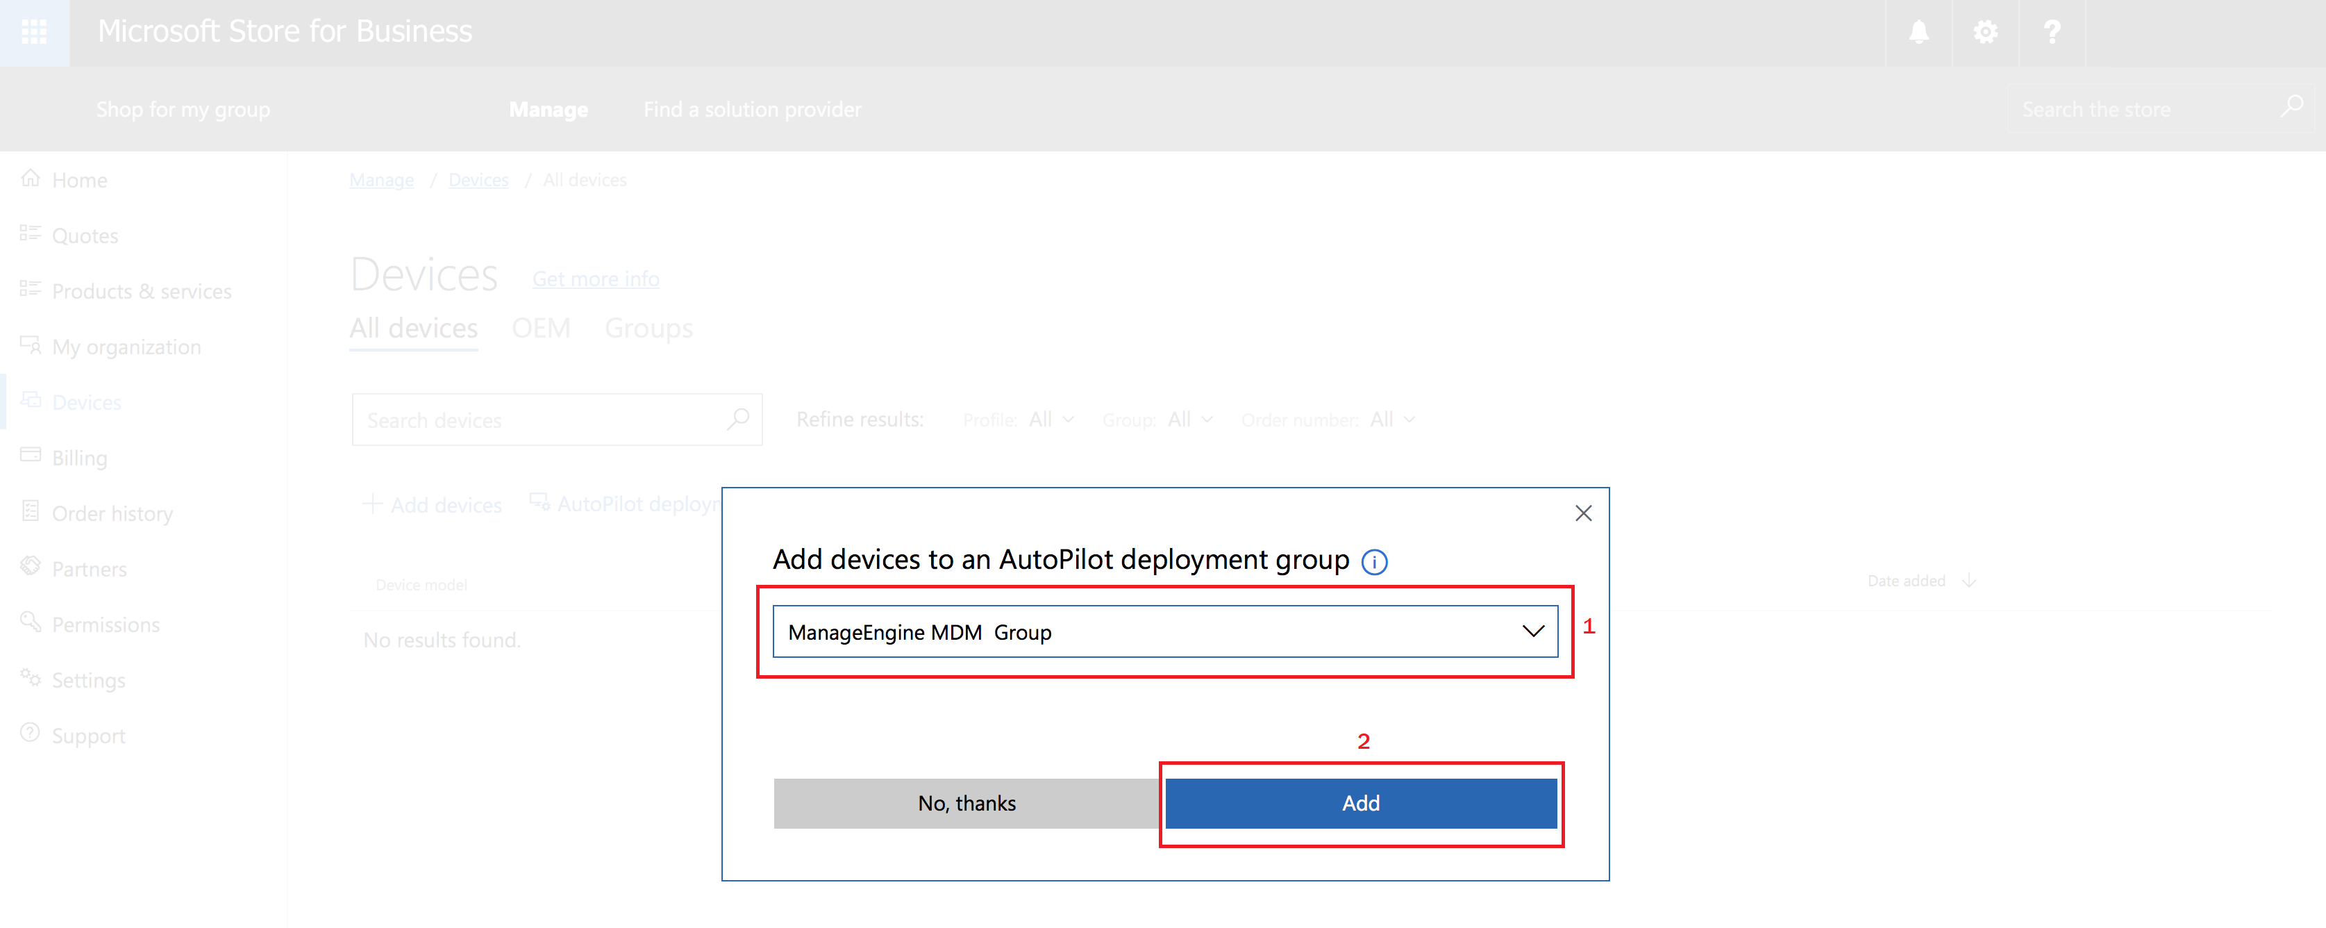Open the Get more info link
Image resolution: width=2326 pixels, height=928 pixels.
tap(595, 279)
